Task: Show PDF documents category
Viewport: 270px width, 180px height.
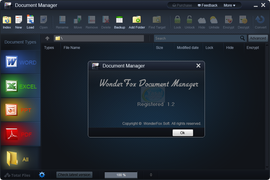Action: coord(21,134)
